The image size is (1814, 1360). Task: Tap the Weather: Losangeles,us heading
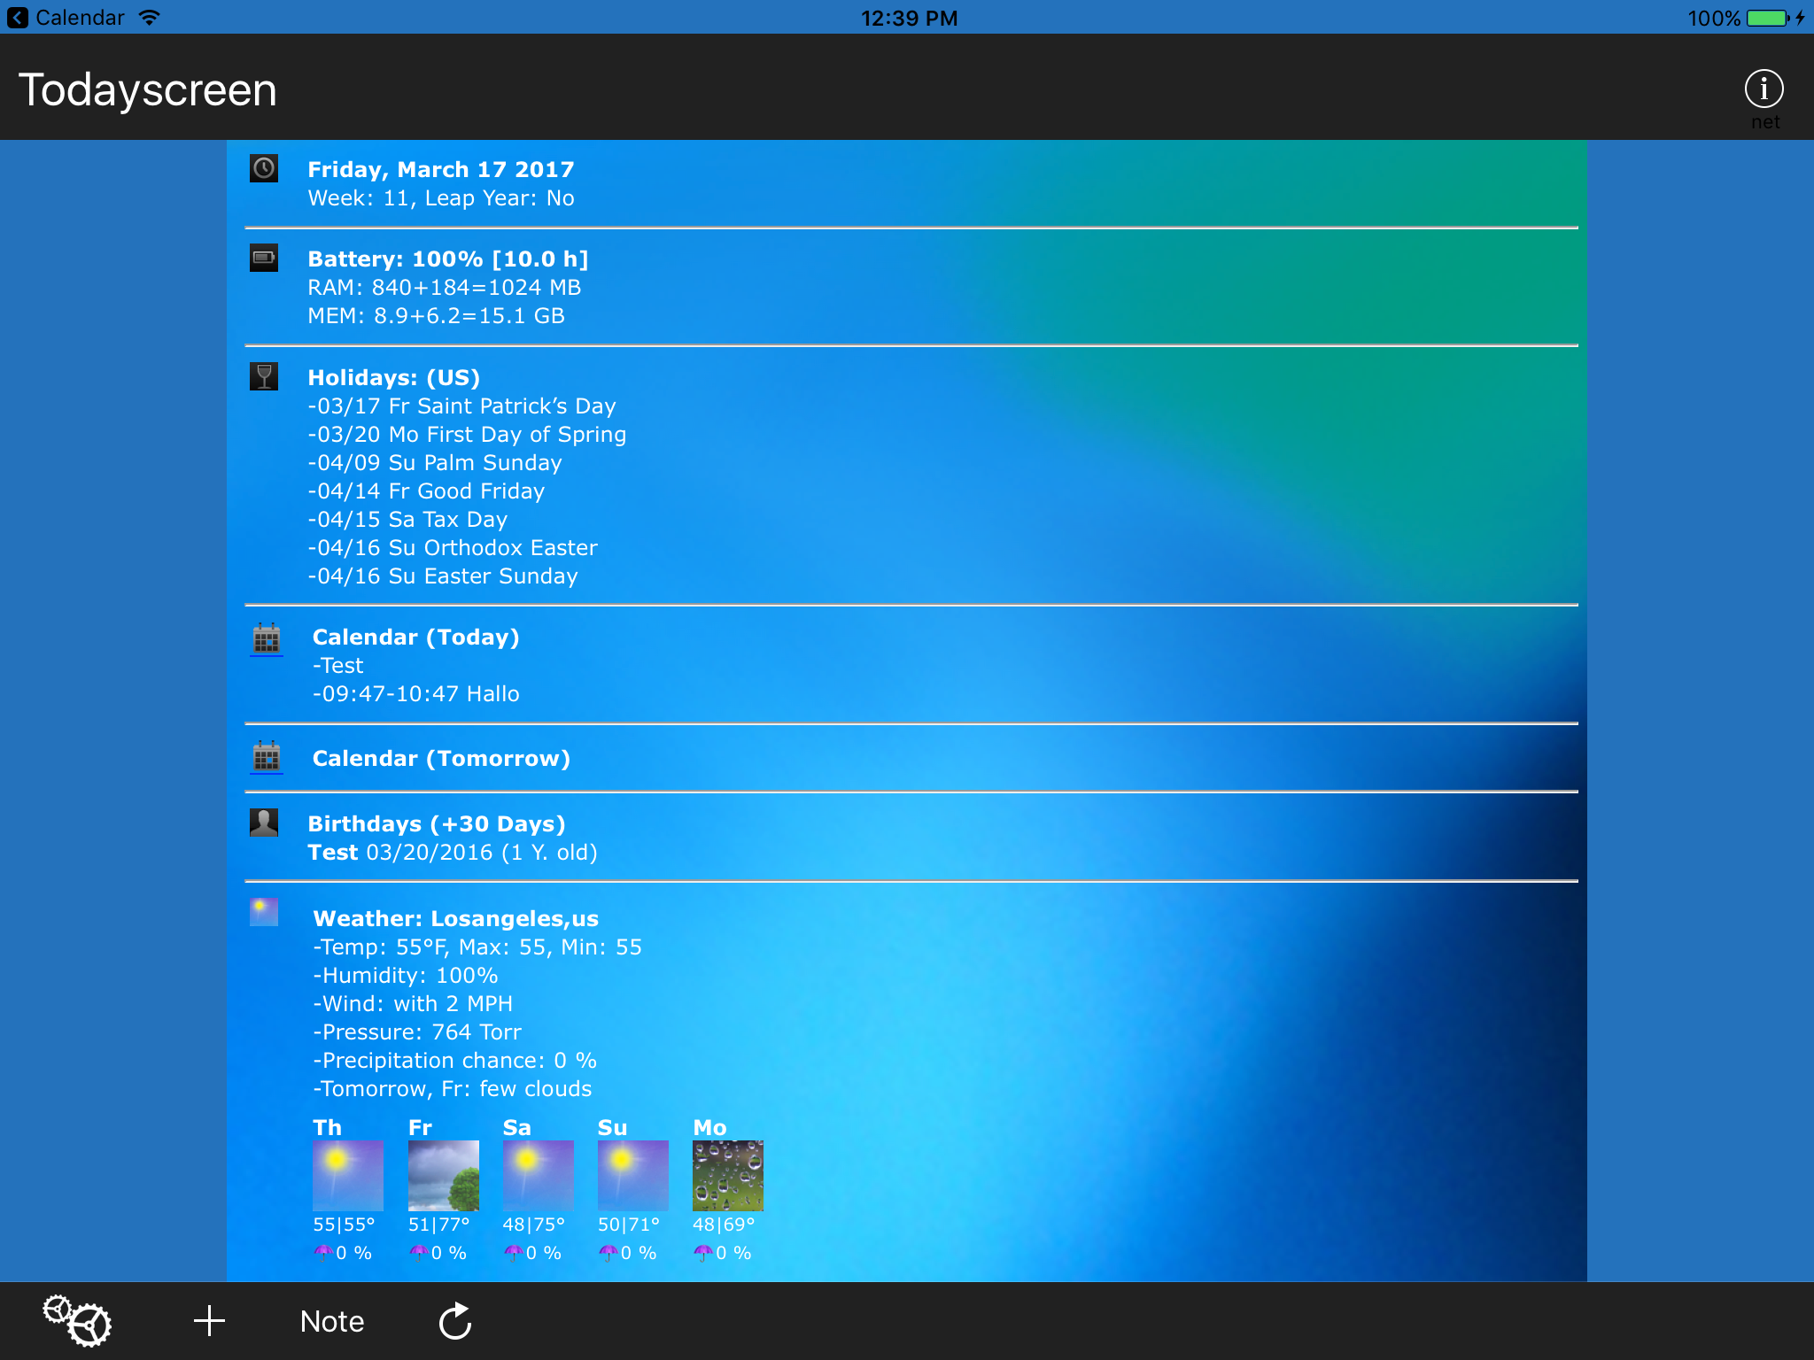(x=455, y=919)
